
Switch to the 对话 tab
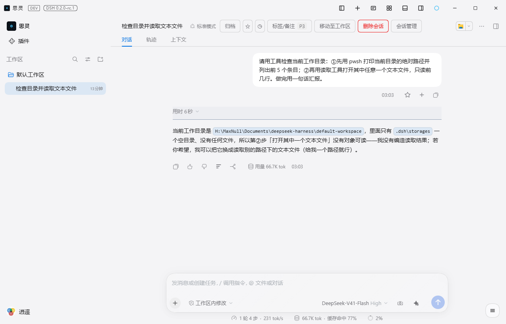pyautogui.click(x=127, y=40)
